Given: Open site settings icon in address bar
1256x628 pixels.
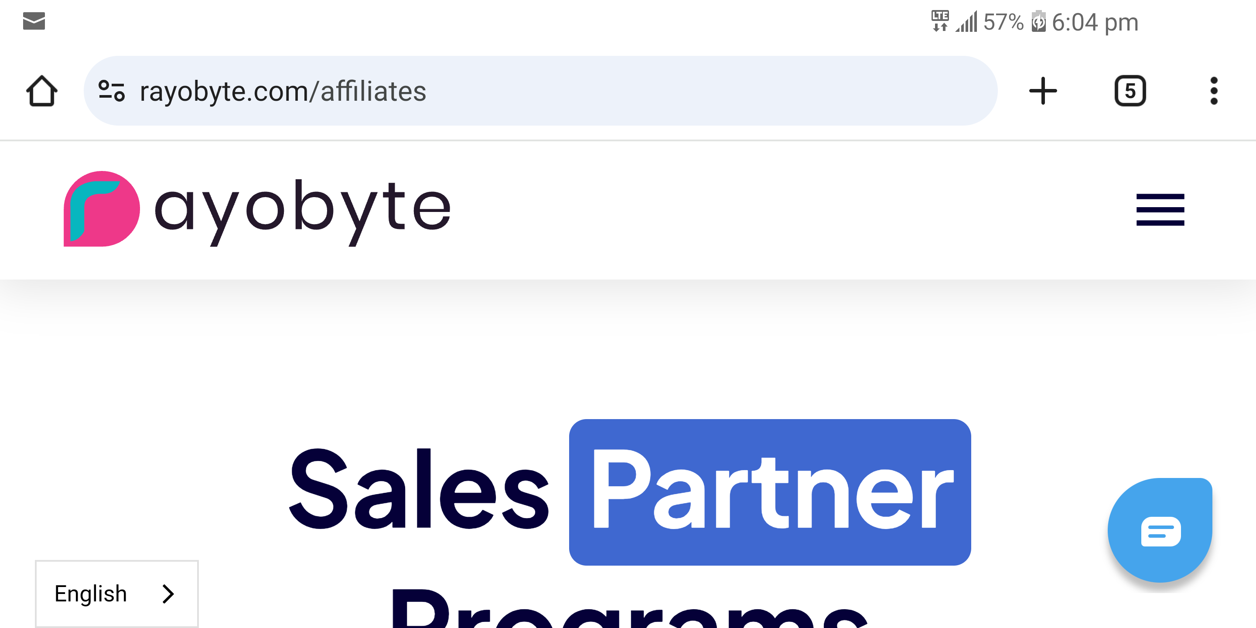Looking at the screenshot, I should tap(112, 91).
